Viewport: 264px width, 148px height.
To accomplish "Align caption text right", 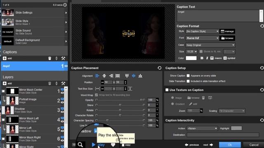I will point(111,76).
